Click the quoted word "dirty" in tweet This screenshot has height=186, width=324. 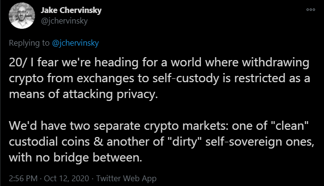tap(185, 142)
